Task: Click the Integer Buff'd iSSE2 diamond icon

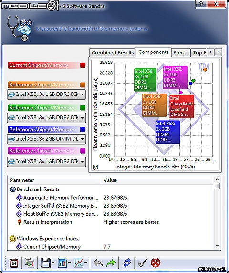Action: point(19,206)
